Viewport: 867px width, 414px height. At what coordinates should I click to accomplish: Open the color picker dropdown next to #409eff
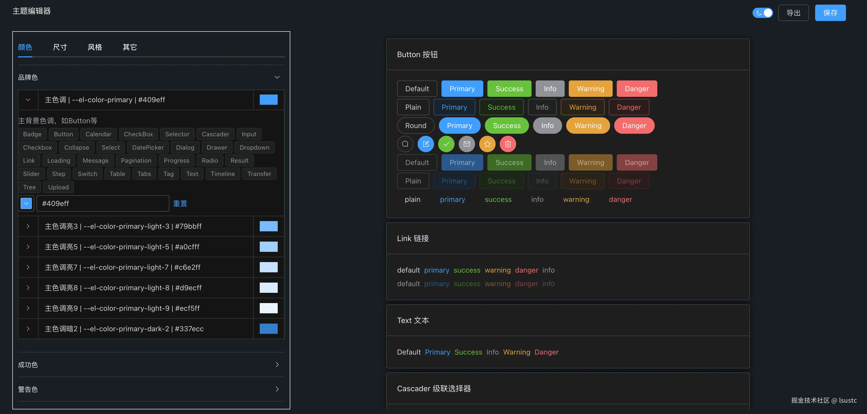point(26,203)
